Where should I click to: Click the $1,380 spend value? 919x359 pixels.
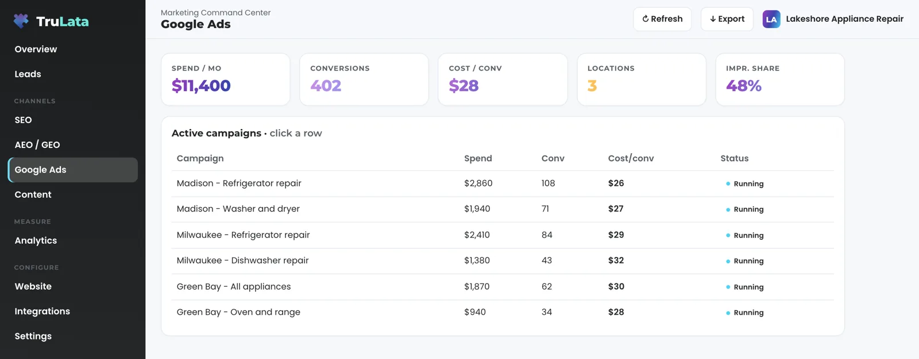[477, 260]
